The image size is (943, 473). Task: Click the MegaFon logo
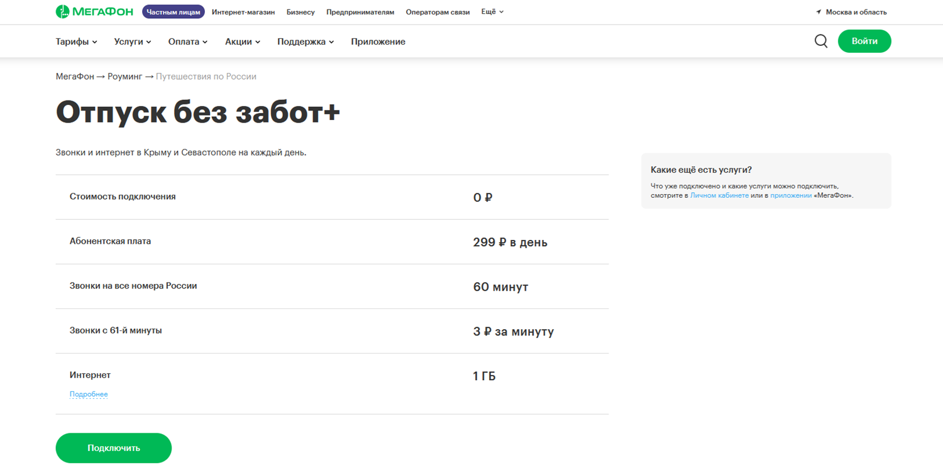(94, 12)
